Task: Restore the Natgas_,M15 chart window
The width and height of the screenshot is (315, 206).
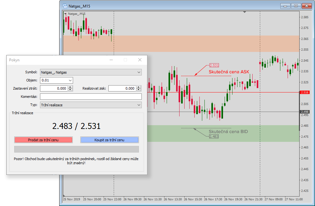Action: pyautogui.click(x=296, y=6)
